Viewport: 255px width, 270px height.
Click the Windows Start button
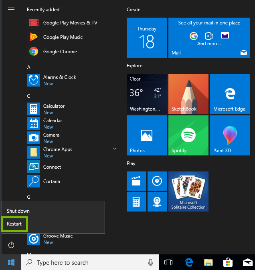click(11, 262)
